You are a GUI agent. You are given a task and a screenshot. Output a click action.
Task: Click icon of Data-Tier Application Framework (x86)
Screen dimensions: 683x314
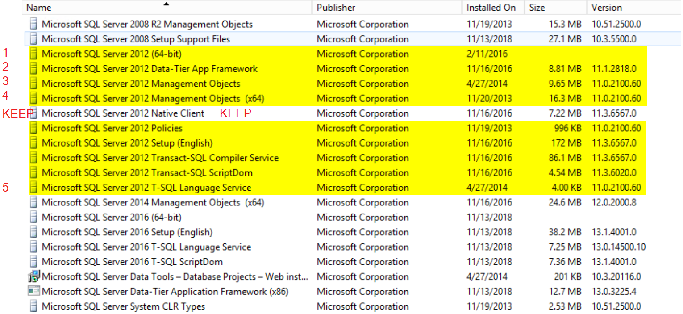click(x=34, y=291)
